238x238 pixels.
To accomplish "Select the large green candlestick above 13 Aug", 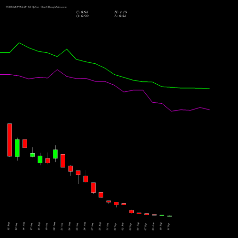I will pyautogui.click(x=17, y=148).
